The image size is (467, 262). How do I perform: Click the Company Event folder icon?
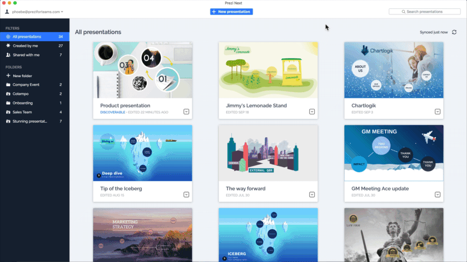8,85
